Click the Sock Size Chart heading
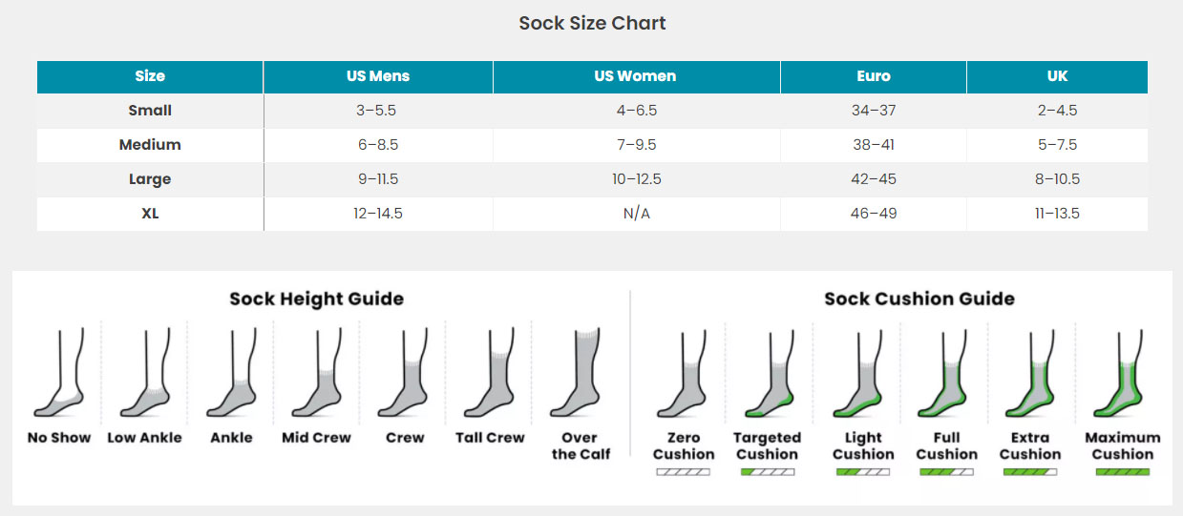Screen dimensions: 1183x516 [x=592, y=23]
